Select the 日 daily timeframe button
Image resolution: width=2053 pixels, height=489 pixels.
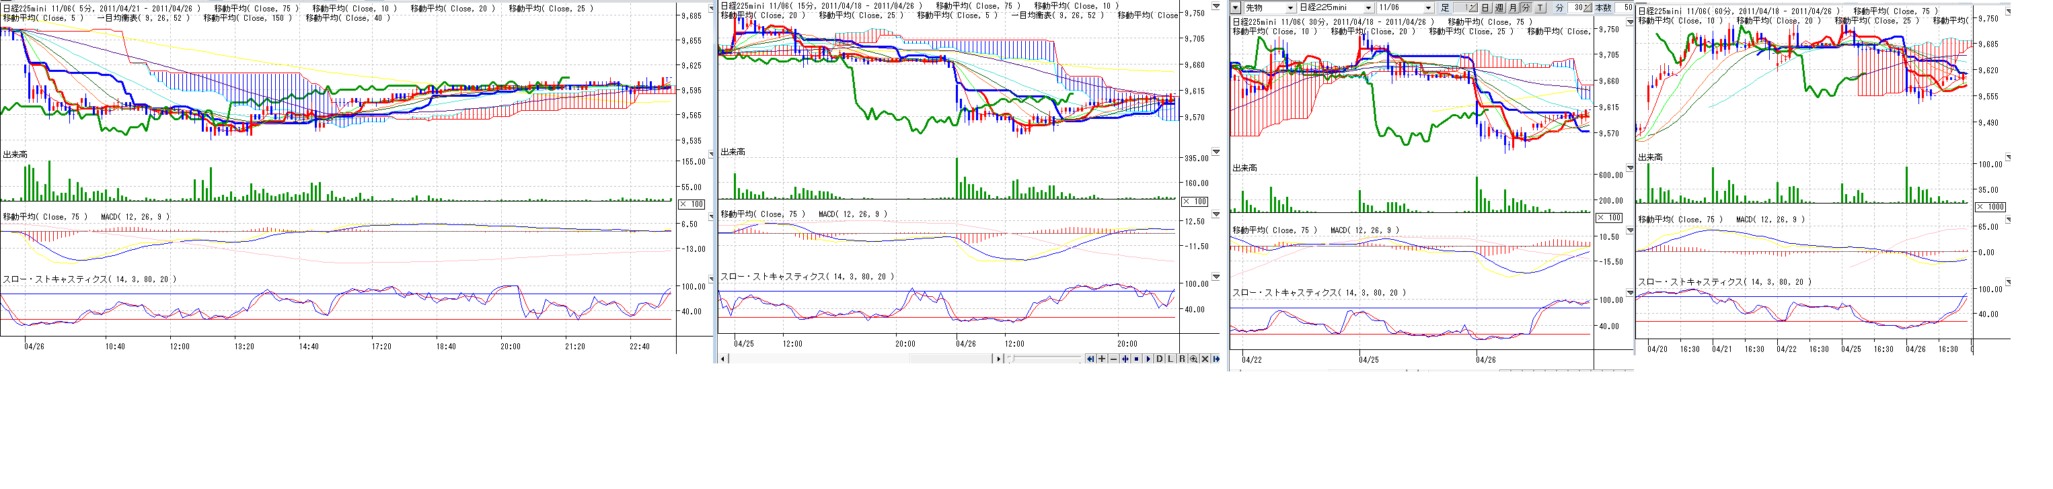(x=1485, y=8)
